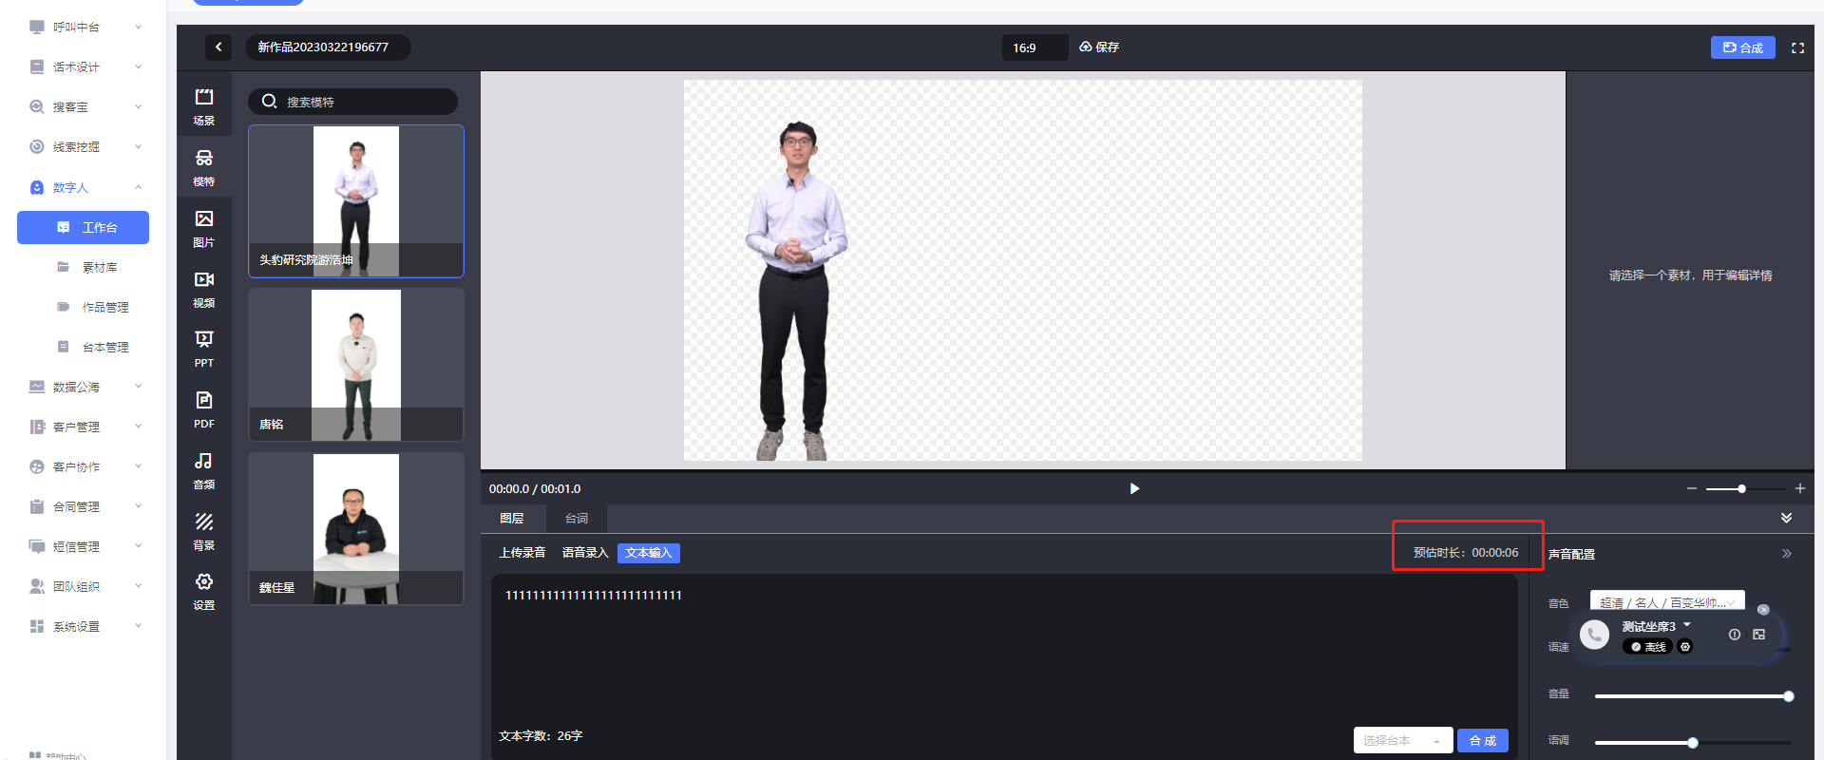Toggle the 离线 offline status badge
This screenshot has height=760, width=1824.
1648,647
